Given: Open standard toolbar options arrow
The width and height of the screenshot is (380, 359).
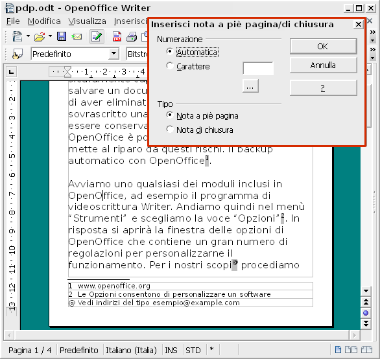Looking at the screenshot, I should pos(373,40).
